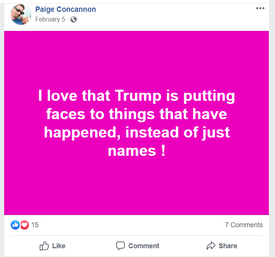Click the blue thumbs-up reaction icon
Image resolution: width=275 pixels, height=257 pixels.
(15, 225)
